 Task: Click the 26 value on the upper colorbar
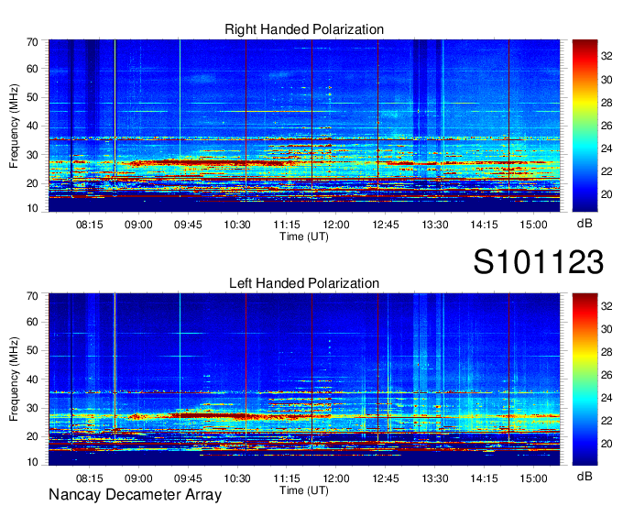point(607,126)
